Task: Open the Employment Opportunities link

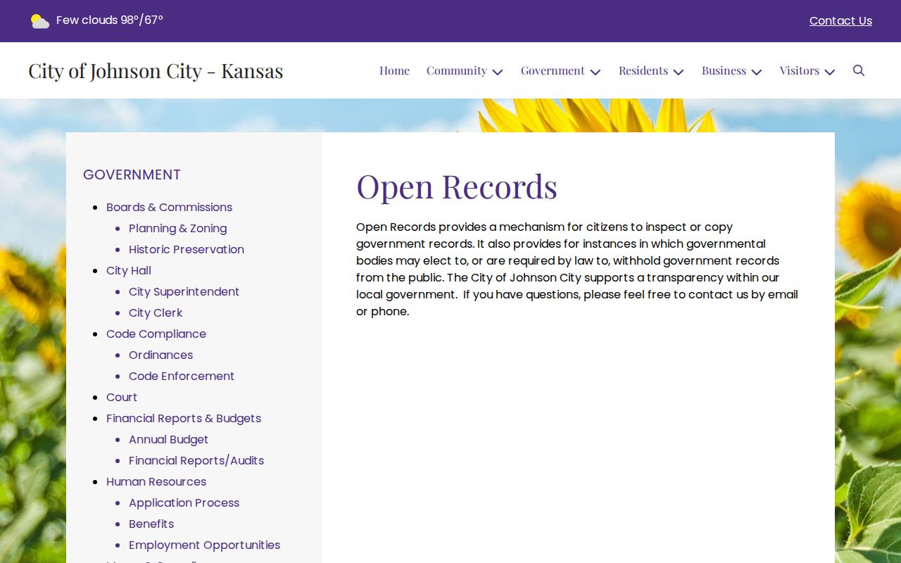Action: pyautogui.click(x=204, y=545)
